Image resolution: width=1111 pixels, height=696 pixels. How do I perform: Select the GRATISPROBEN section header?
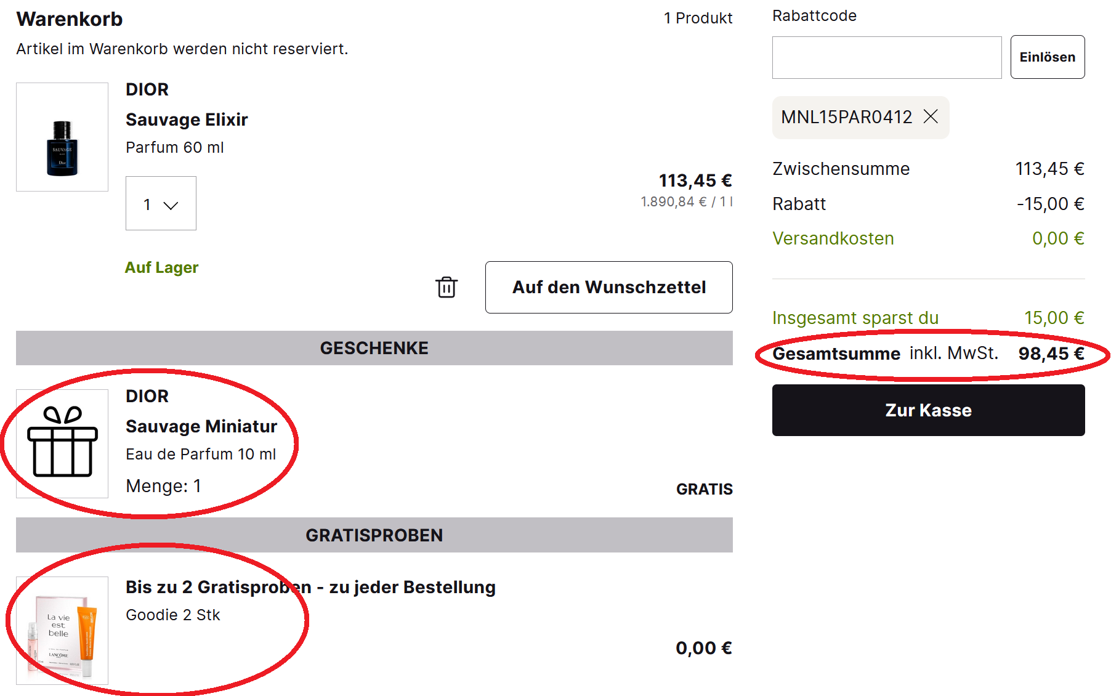point(374,535)
